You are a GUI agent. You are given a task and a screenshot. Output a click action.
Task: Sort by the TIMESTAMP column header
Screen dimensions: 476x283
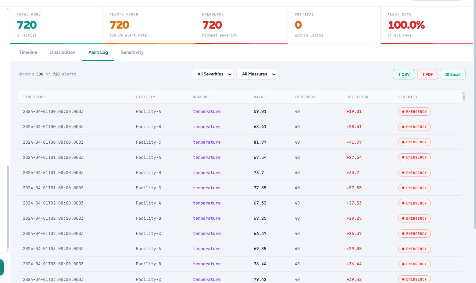34,97
